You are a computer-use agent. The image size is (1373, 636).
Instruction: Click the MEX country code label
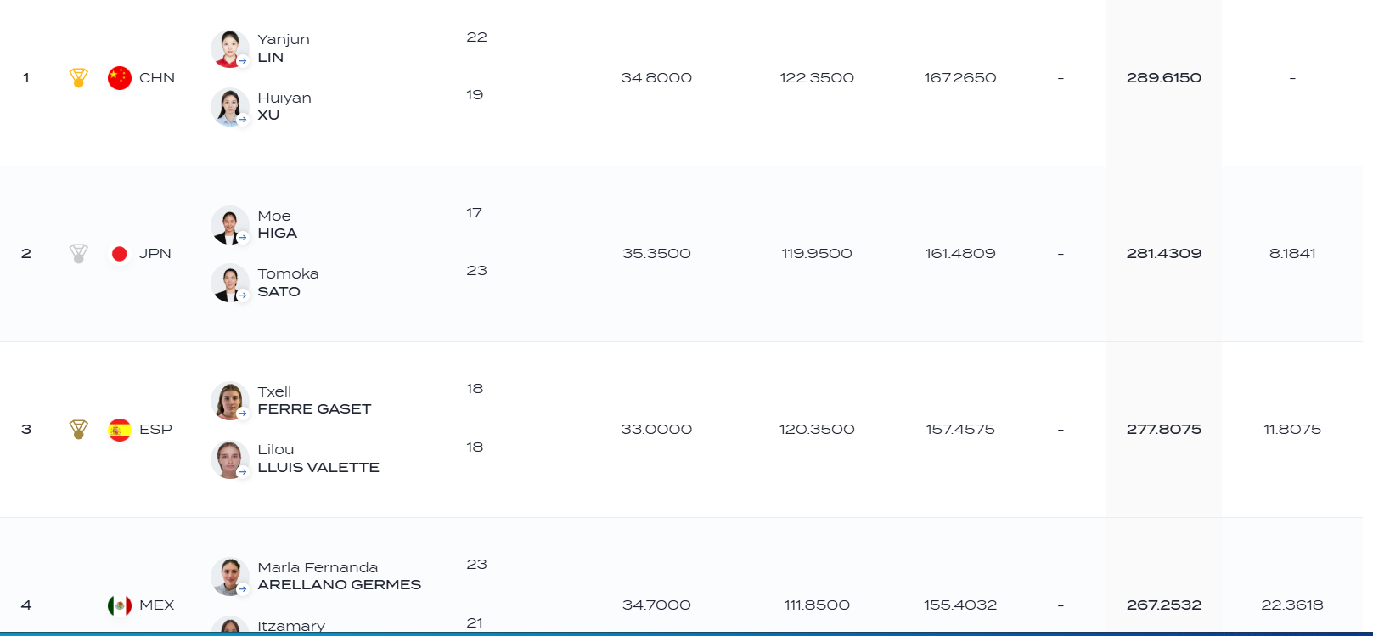tap(156, 605)
